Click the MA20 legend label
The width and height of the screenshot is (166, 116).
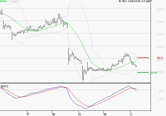pos(3,1)
